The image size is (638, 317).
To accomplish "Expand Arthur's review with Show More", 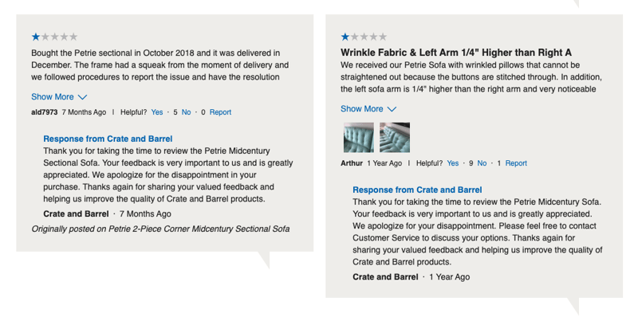I will [362, 109].
